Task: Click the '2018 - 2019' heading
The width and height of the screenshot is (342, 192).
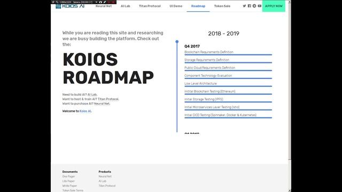Action: pos(223,34)
